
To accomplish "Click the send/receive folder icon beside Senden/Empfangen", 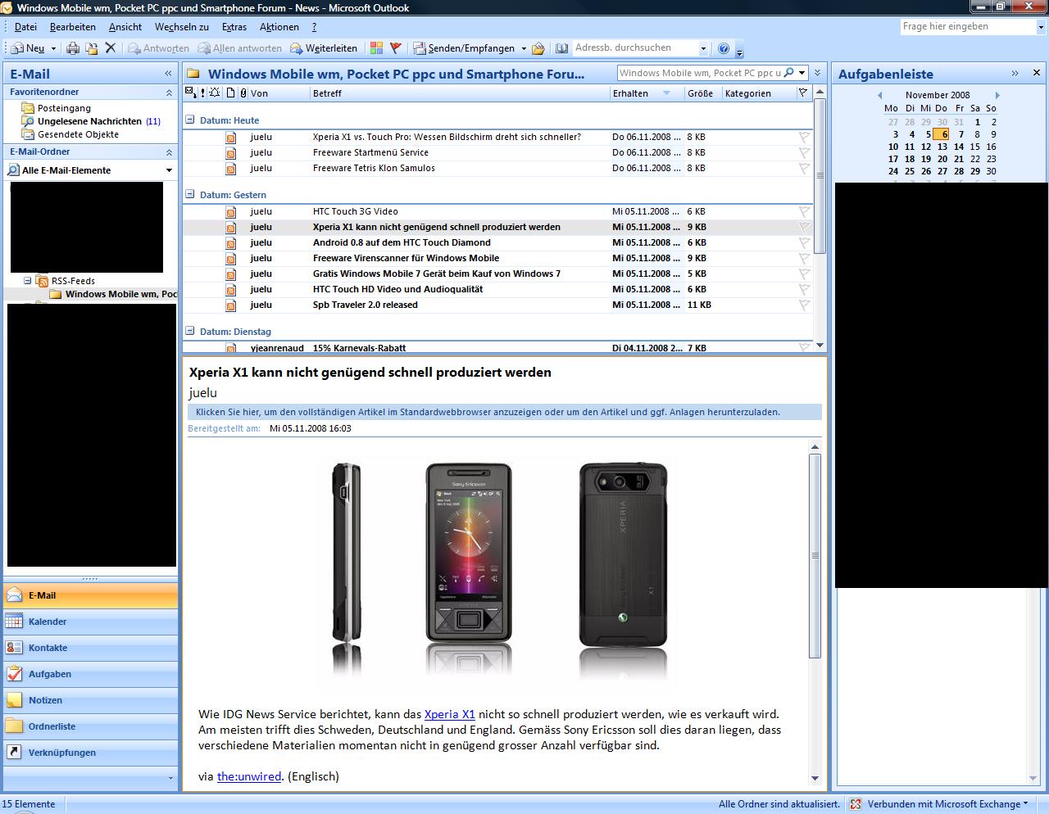I will pyautogui.click(x=538, y=48).
